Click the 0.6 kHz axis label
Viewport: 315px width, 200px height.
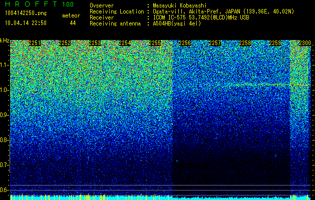click(x=5, y=190)
